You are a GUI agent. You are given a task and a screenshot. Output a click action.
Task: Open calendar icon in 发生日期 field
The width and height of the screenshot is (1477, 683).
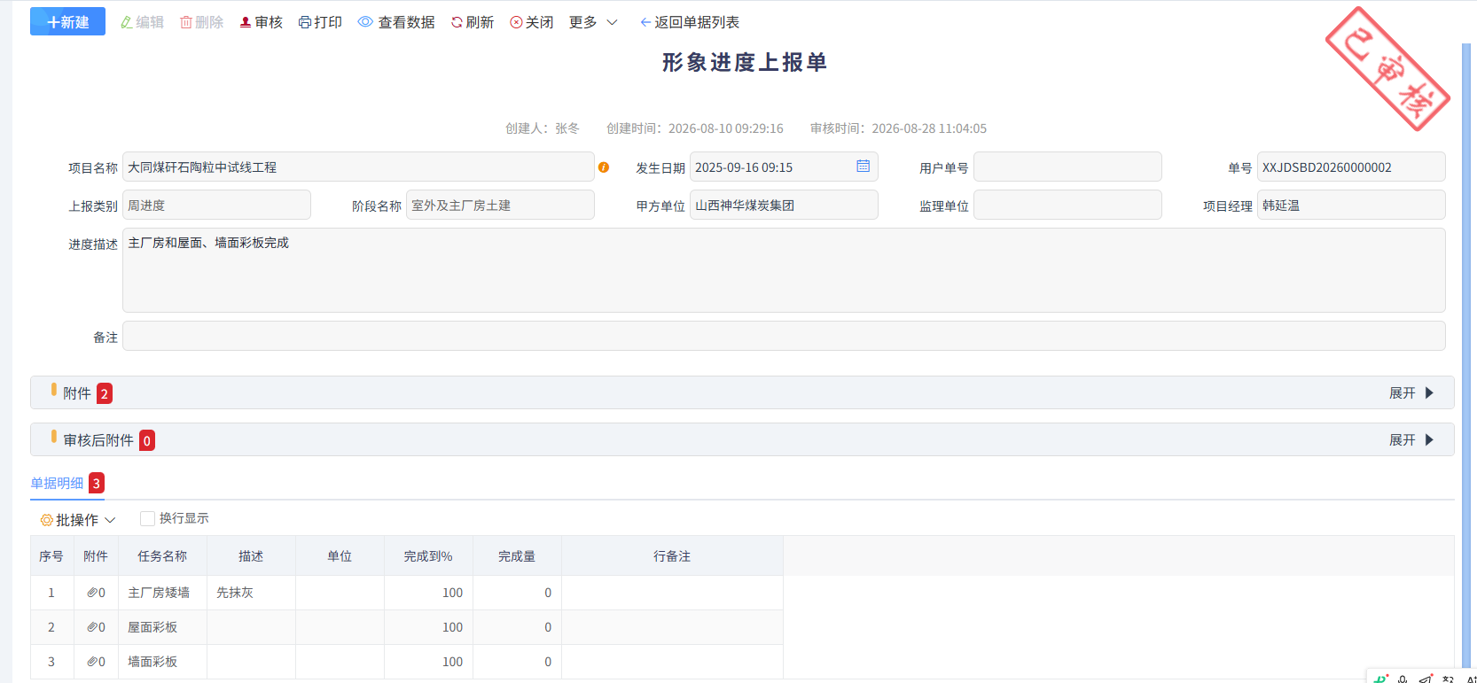click(x=863, y=166)
